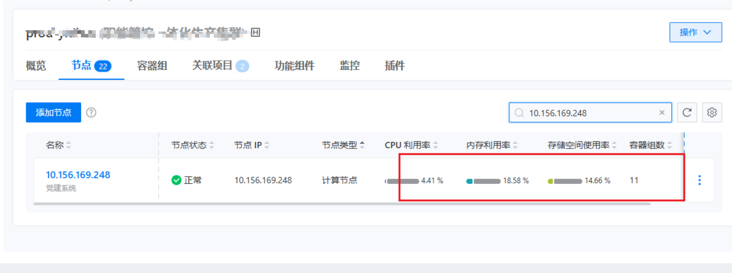Click the green 正常 status icon
The height and width of the screenshot is (273, 732).
tap(176, 180)
